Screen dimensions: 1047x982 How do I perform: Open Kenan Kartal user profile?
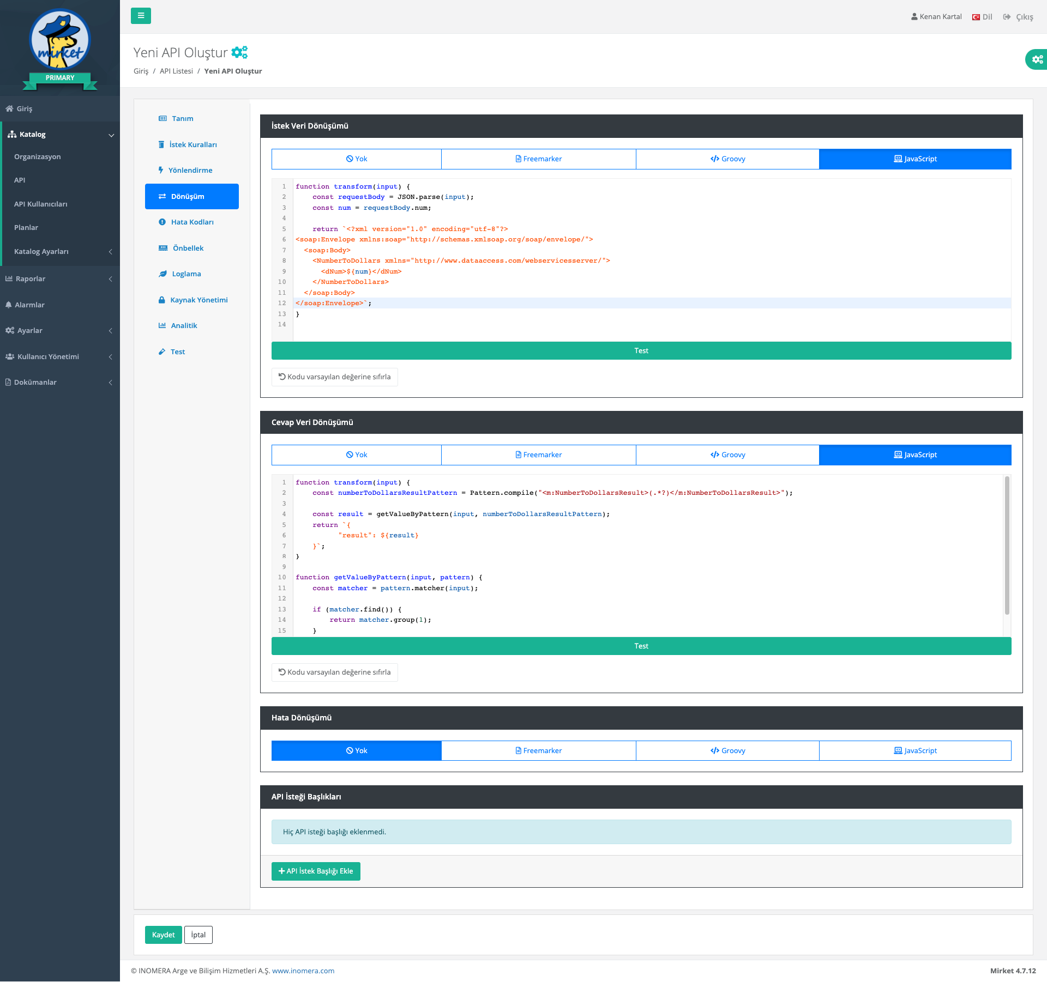[x=936, y=17]
